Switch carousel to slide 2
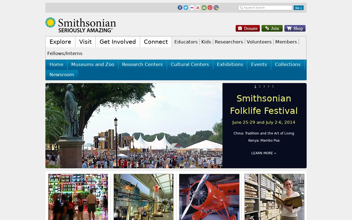Viewport: 352px width, 220px height. (x=260, y=86)
